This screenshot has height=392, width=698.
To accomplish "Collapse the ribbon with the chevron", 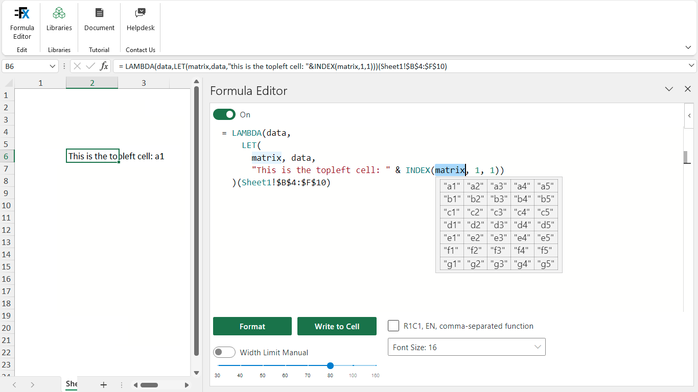I will coord(688,47).
